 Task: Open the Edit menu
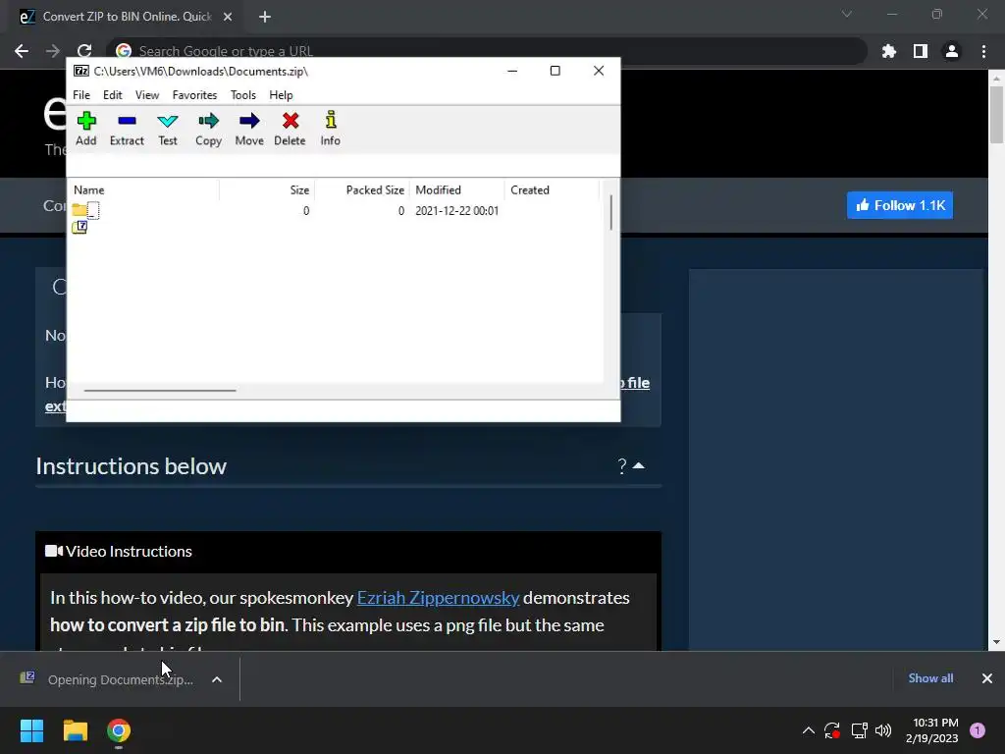(x=112, y=95)
